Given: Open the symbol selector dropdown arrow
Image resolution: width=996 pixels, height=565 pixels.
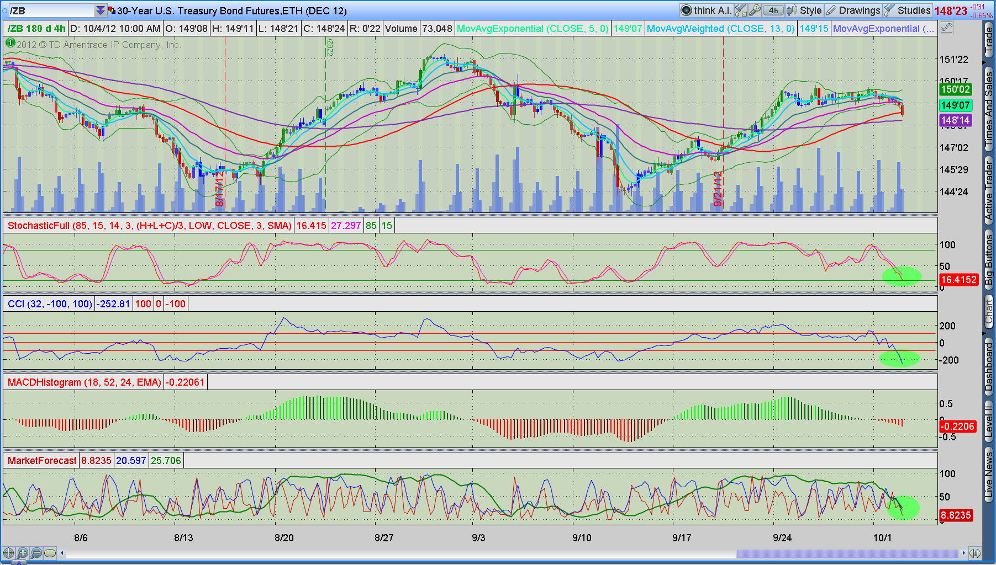Looking at the screenshot, I should [x=100, y=10].
